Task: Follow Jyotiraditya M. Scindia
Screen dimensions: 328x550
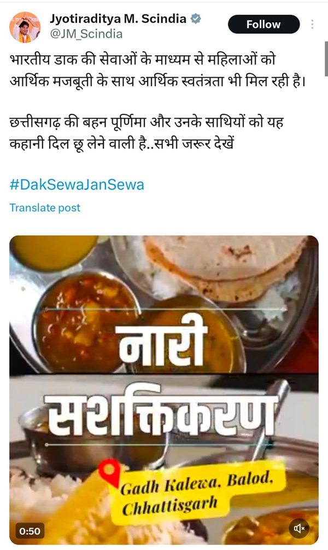Action: tap(263, 24)
